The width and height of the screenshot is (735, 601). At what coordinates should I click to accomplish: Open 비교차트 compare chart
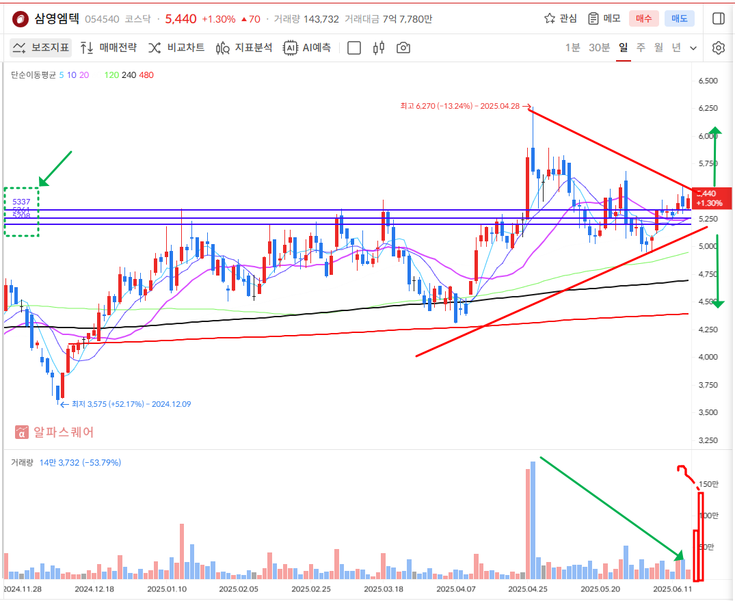coord(176,47)
